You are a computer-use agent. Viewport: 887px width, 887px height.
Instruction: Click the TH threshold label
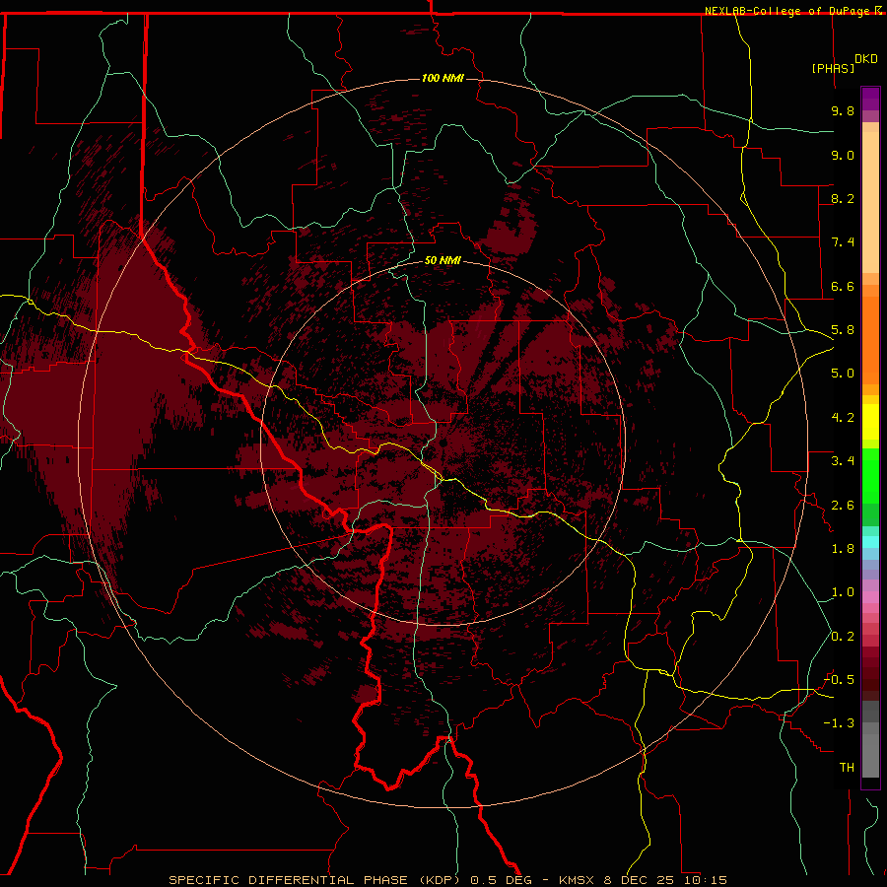[x=847, y=768]
